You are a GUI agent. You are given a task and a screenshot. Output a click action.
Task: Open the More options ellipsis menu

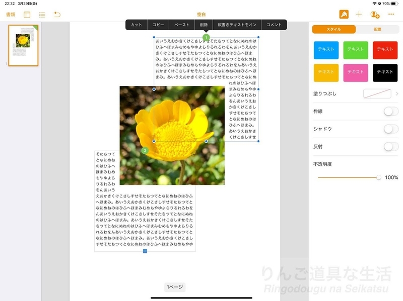click(391, 14)
